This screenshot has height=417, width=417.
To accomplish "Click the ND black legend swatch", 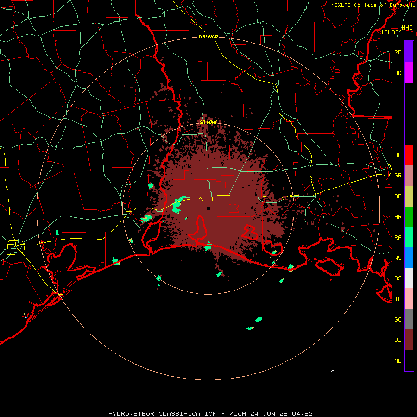I will tap(409, 360).
